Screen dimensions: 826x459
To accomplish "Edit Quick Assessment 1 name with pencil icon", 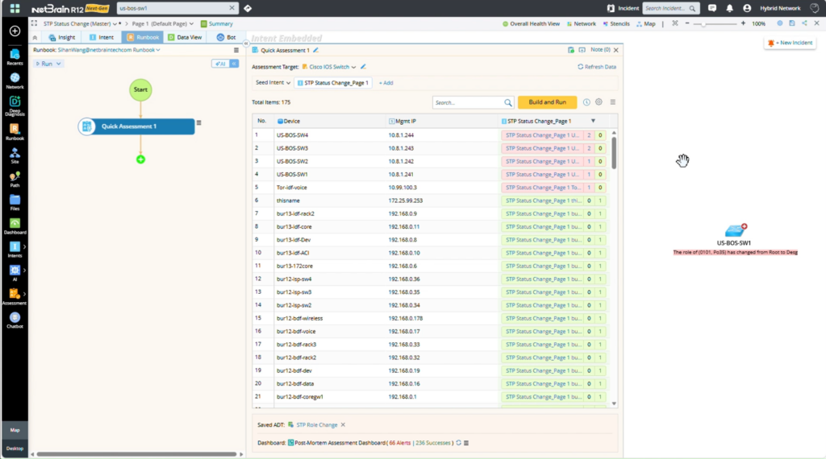I will click(x=316, y=50).
